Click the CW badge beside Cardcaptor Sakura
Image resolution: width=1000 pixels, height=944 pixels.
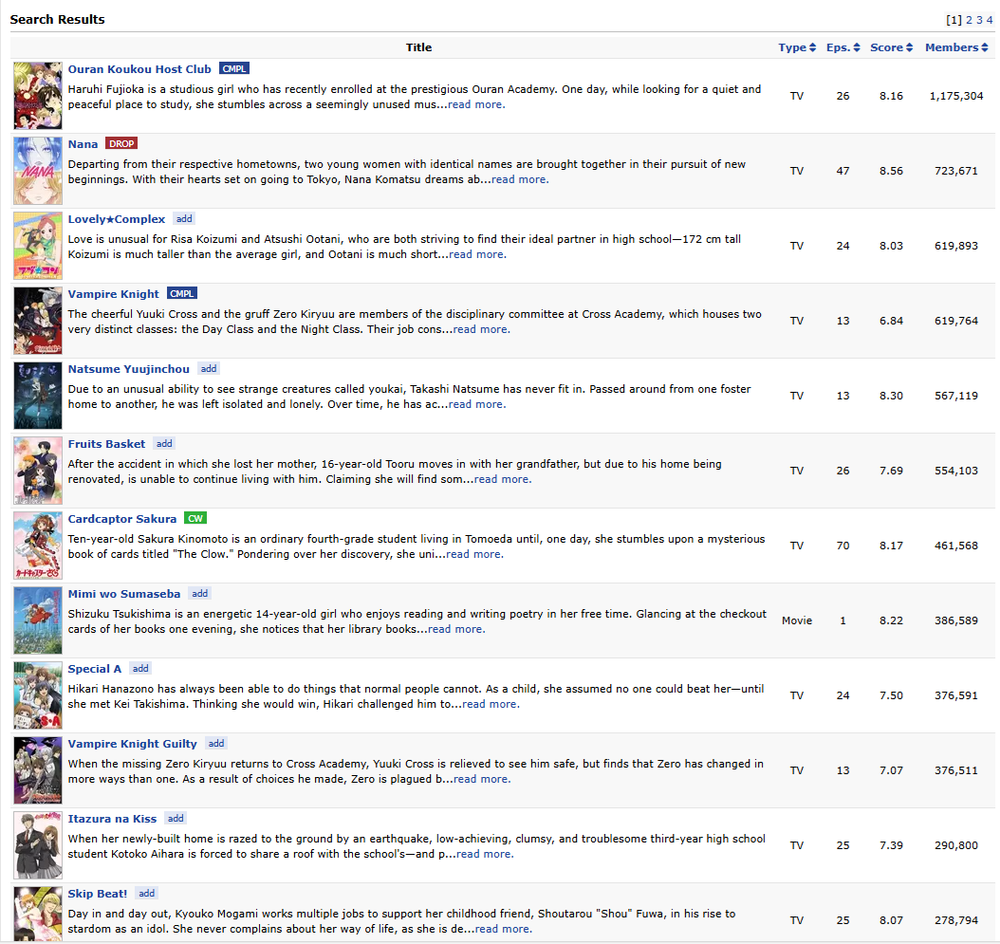tap(195, 519)
